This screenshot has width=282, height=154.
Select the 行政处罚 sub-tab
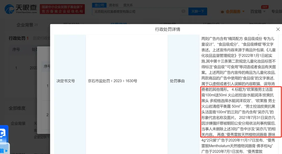[x=19, y=38]
